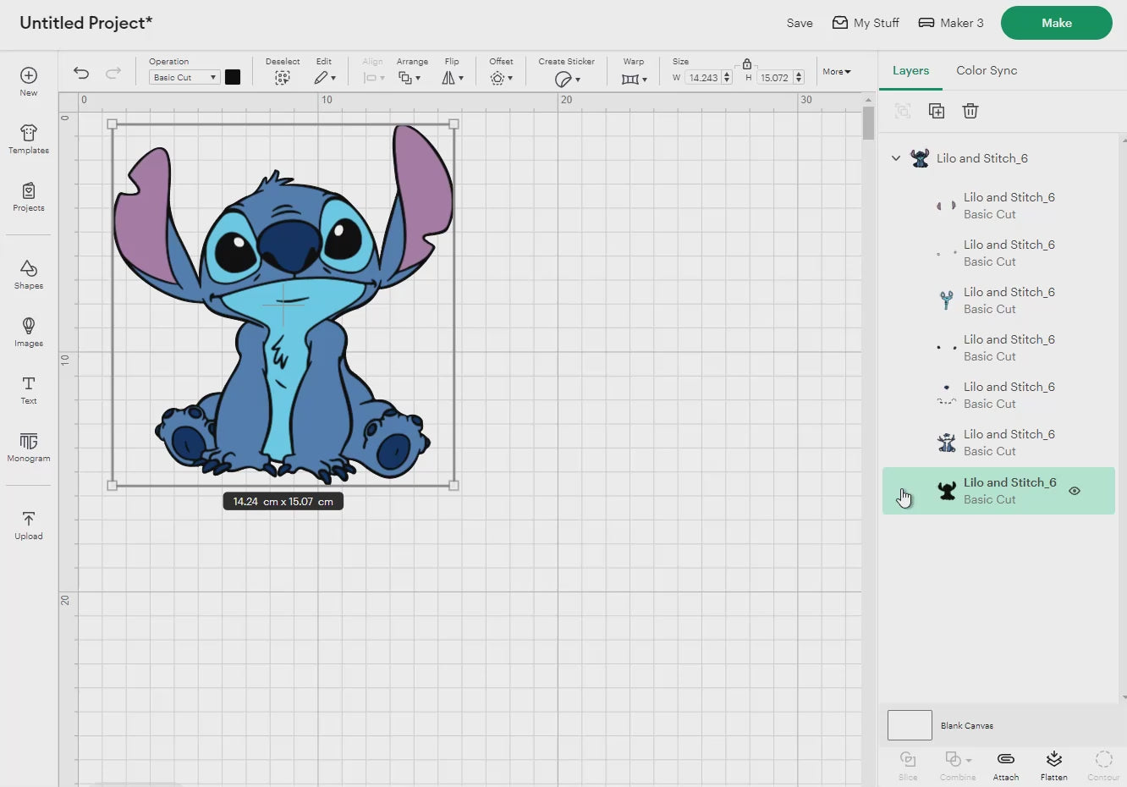Click the Group icon in Layers panel
This screenshot has width=1127, height=787.
click(903, 111)
